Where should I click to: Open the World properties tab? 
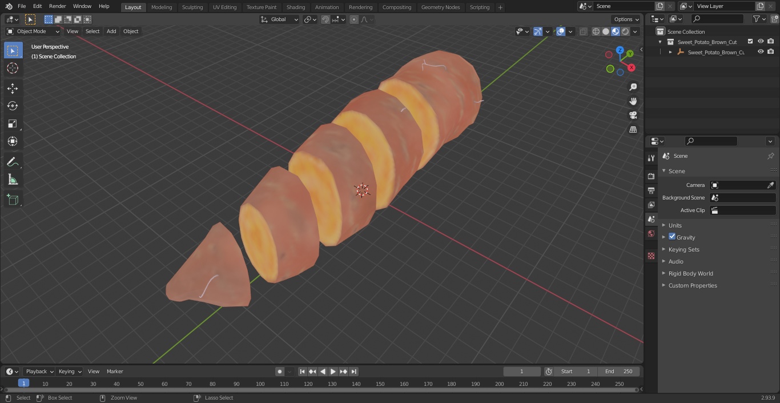pyautogui.click(x=651, y=233)
